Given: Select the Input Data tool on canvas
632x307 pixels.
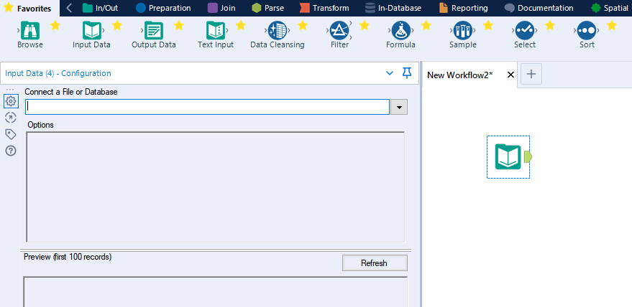Looking at the screenshot, I should [x=508, y=156].
